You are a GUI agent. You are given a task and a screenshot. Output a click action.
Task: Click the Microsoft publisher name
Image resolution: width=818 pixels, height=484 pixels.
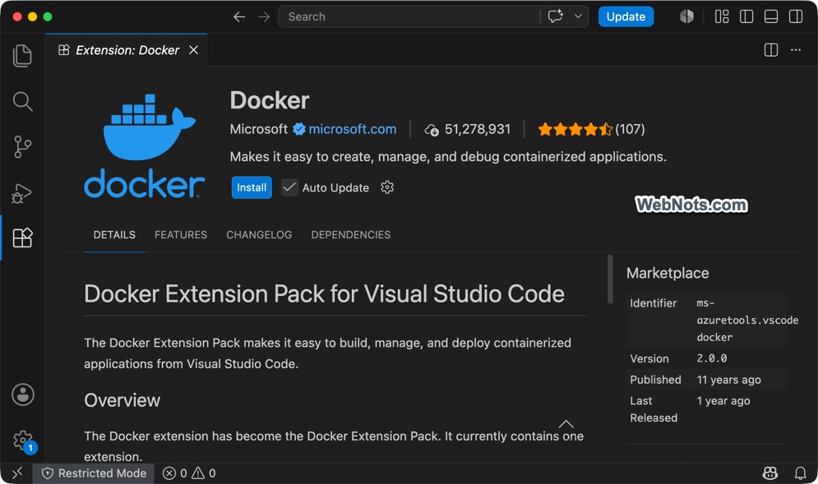(x=259, y=129)
